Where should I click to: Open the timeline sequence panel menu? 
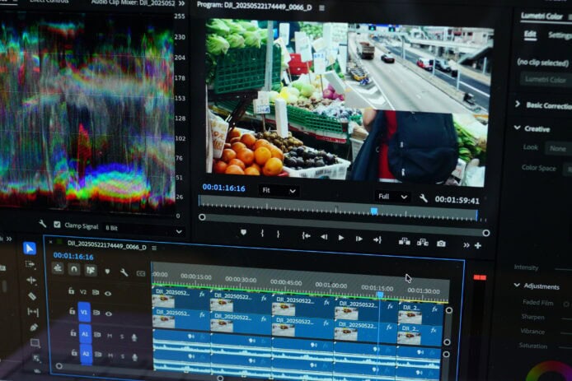pyautogui.click(x=154, y=248)
